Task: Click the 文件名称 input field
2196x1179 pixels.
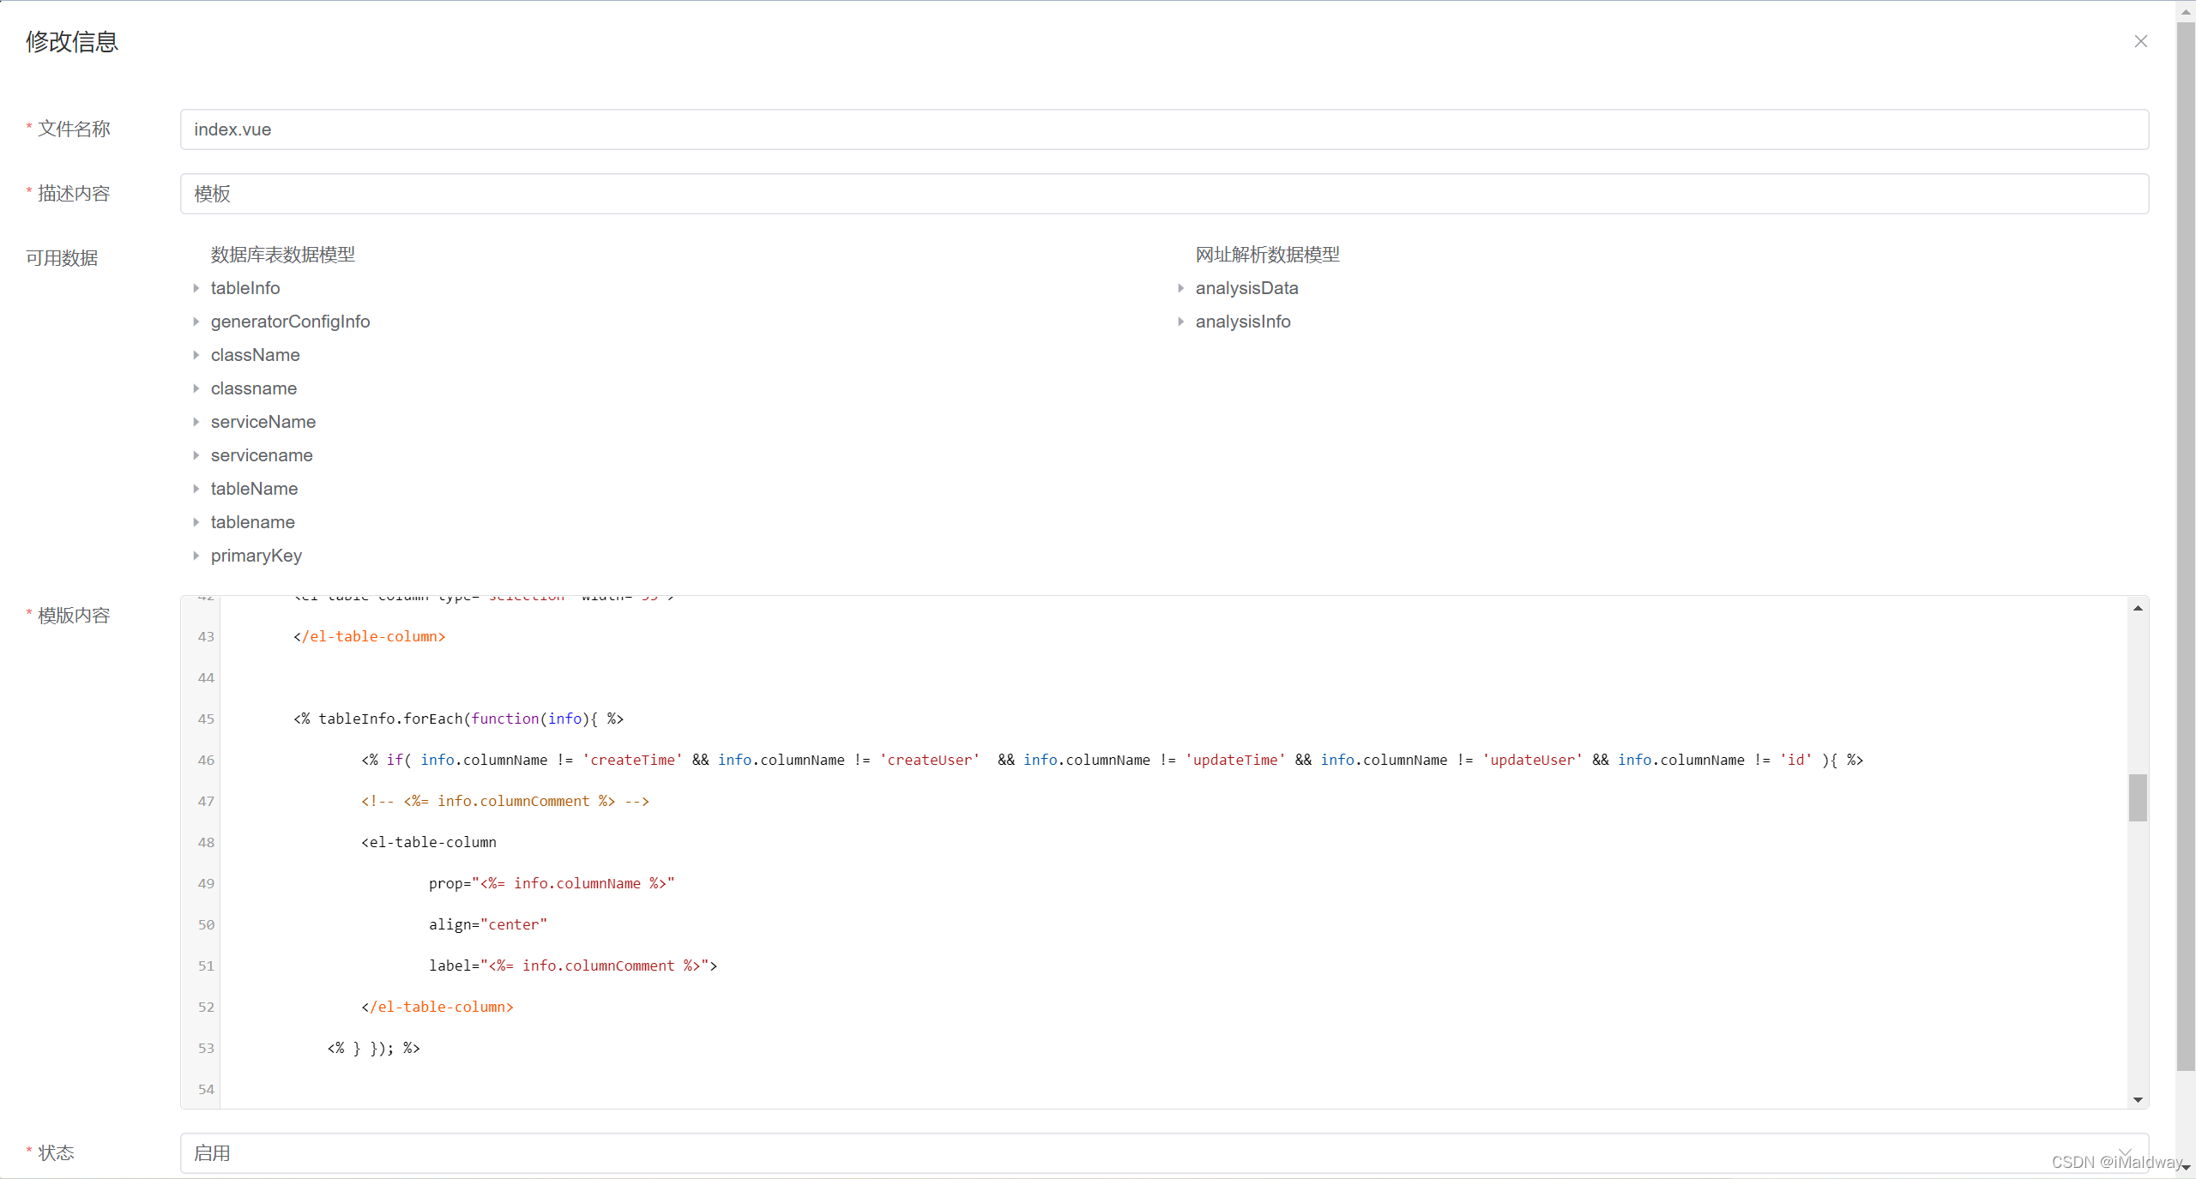Action: click(x=1164, y=129)
